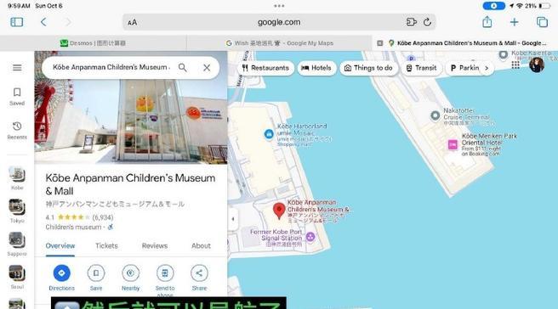Collapse the side panel arrow
558x309 pixels.
(233, 219)
